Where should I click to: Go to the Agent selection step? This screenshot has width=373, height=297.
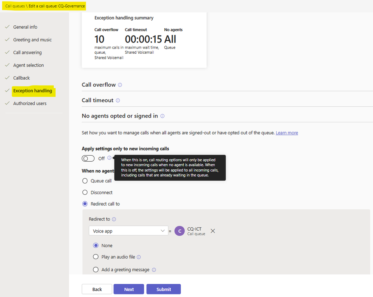28,65
